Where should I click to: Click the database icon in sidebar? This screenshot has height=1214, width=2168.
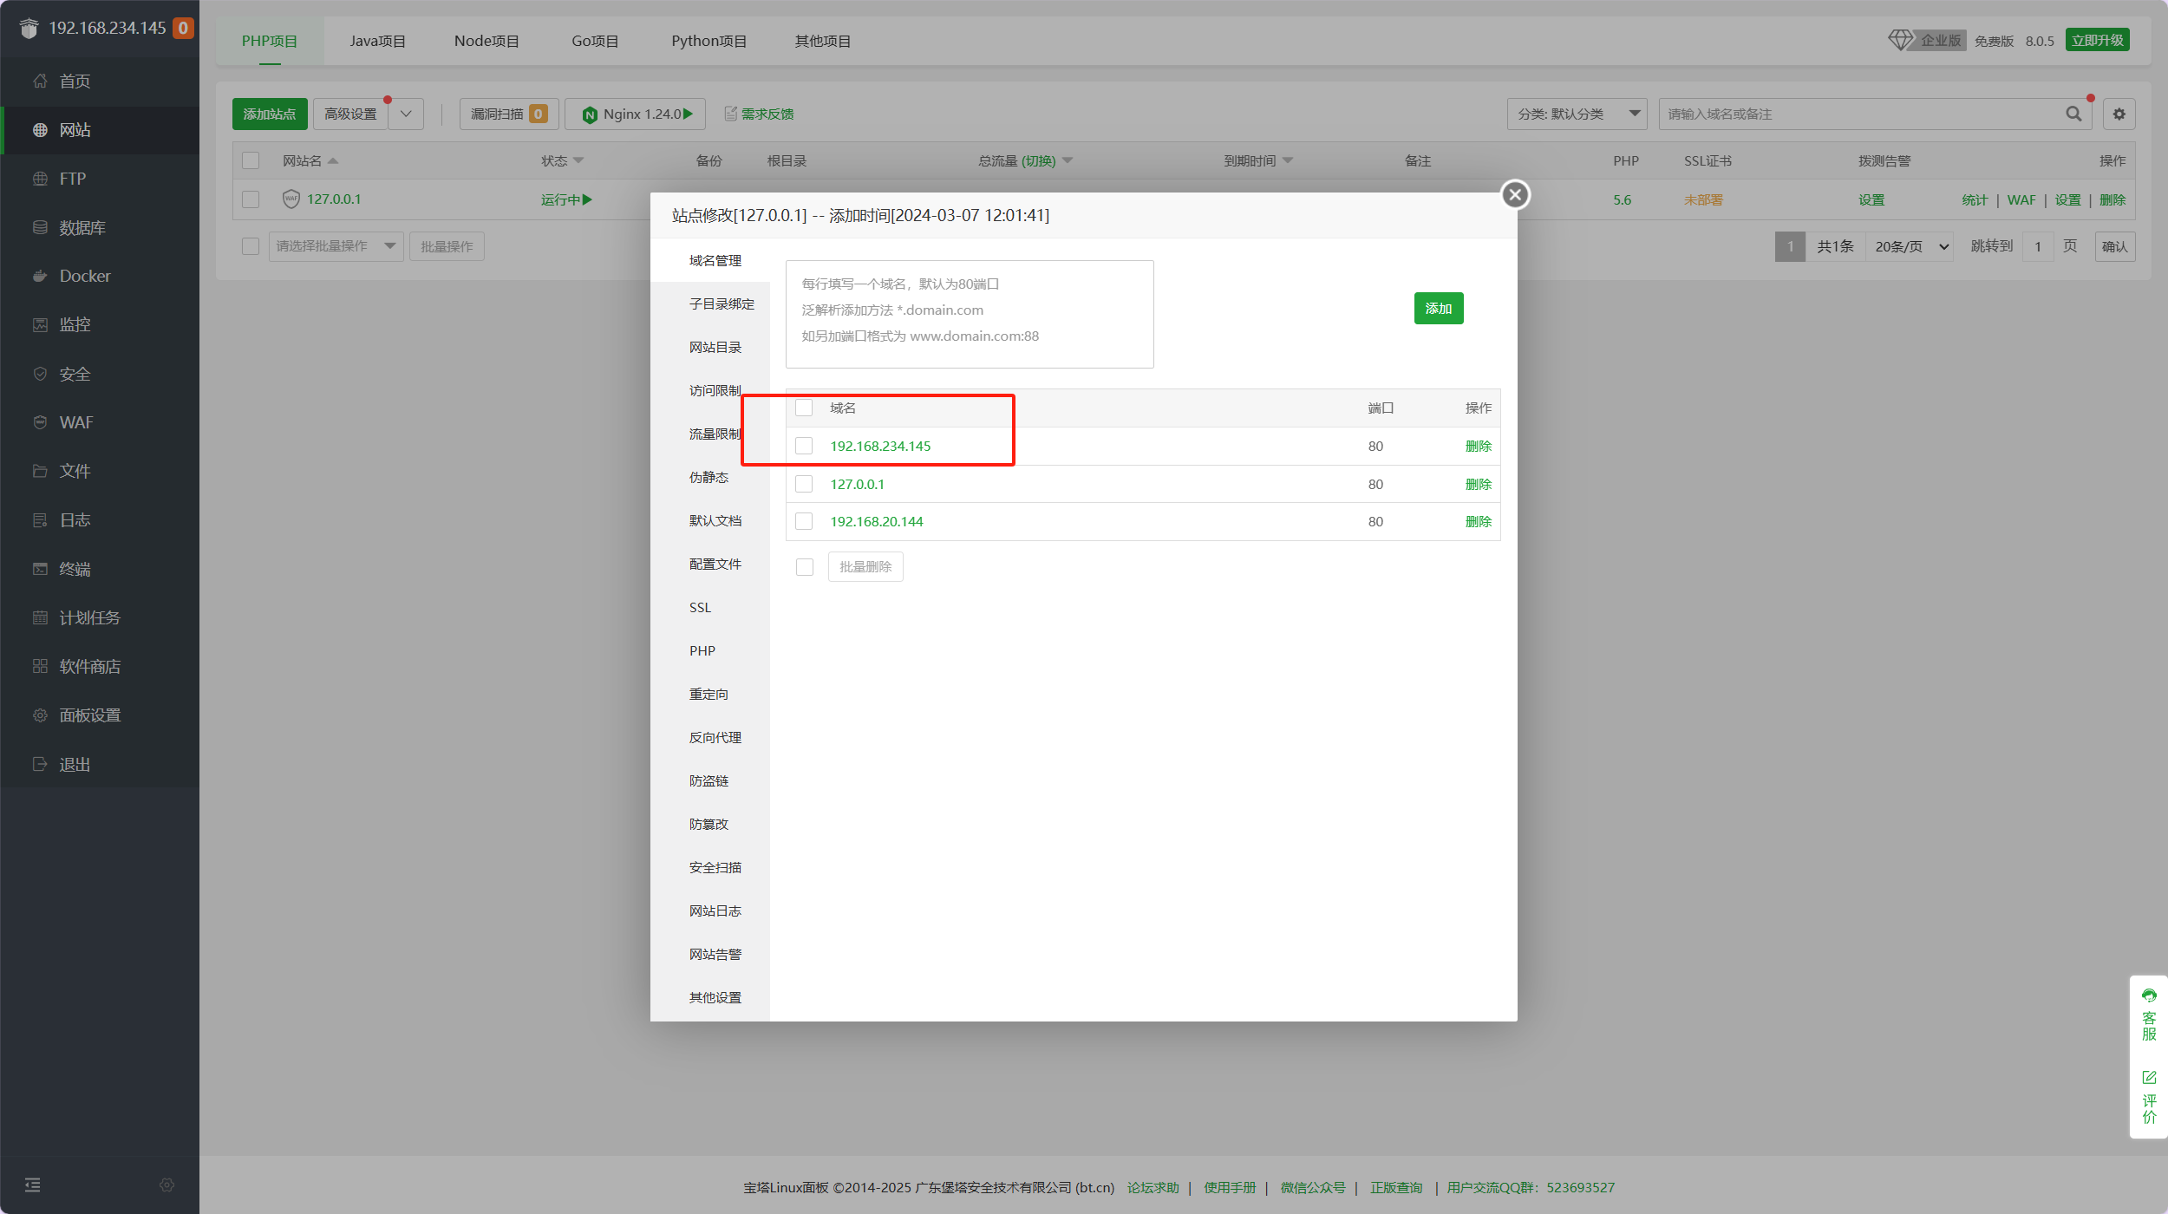(x=40, y=227)
